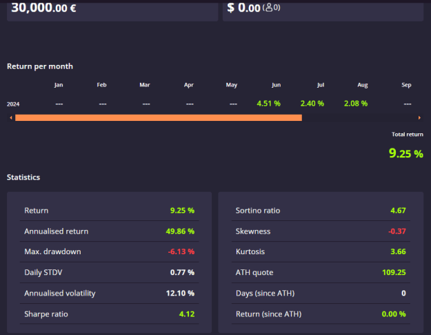The width and height of the screenshot is (431, 335).
Task: Click the Sharpe ratio value 4.12
Action: tap(187, 314)
